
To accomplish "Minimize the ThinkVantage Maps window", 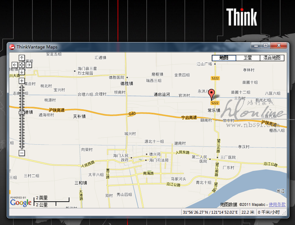I will (x=256, y=46).
